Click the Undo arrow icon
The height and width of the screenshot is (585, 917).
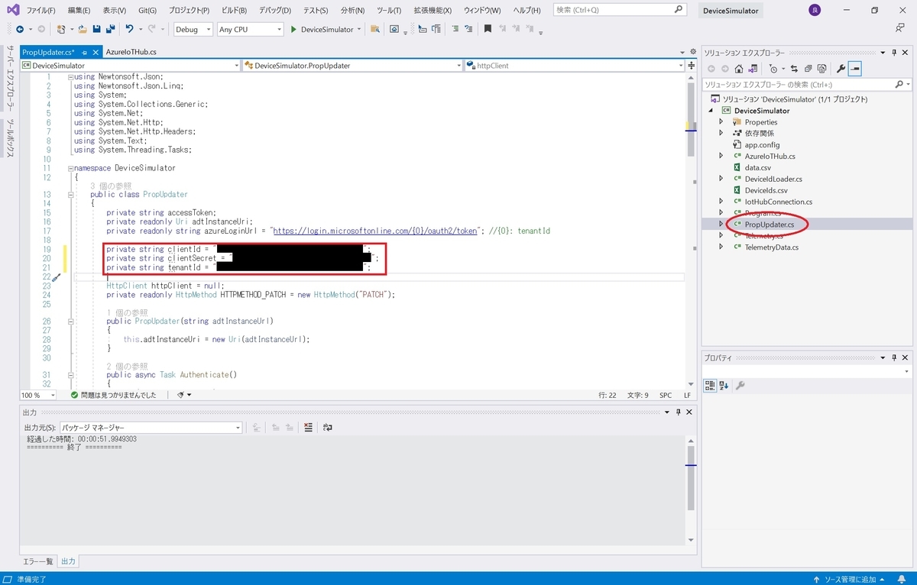(x=130, y=29)
